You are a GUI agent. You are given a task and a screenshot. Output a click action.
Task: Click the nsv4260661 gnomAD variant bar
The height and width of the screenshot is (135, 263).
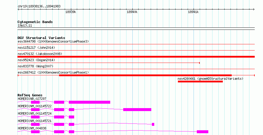(x=200, y=82)
